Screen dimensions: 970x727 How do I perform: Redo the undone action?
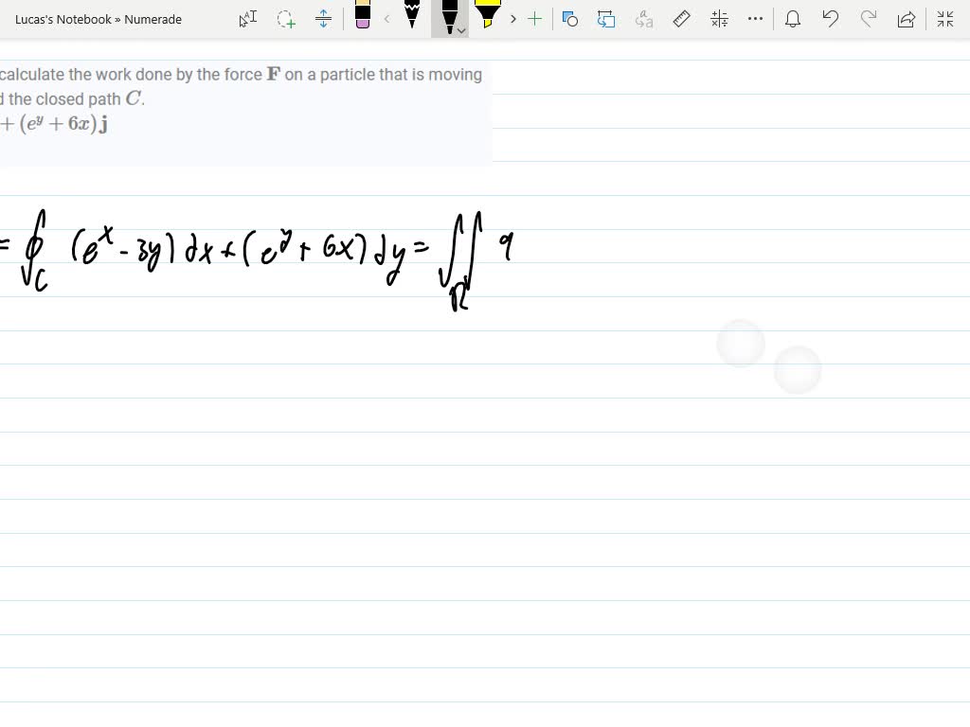(868, 19)
